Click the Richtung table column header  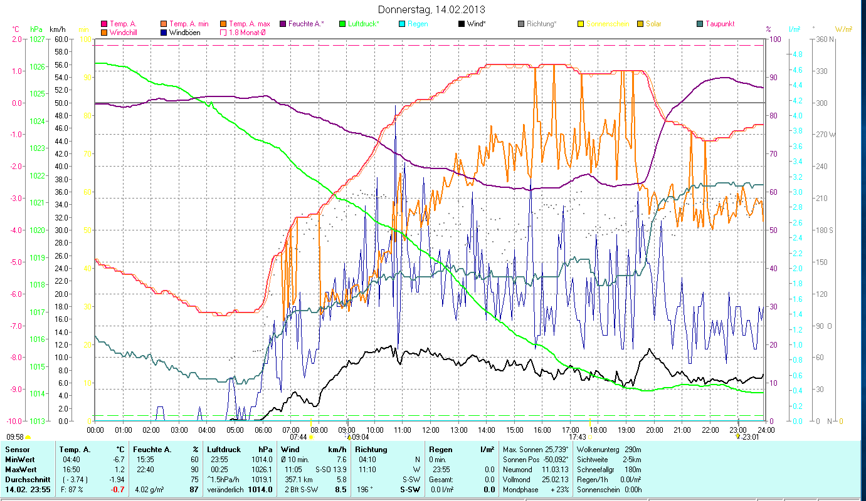tap(371, 450)
